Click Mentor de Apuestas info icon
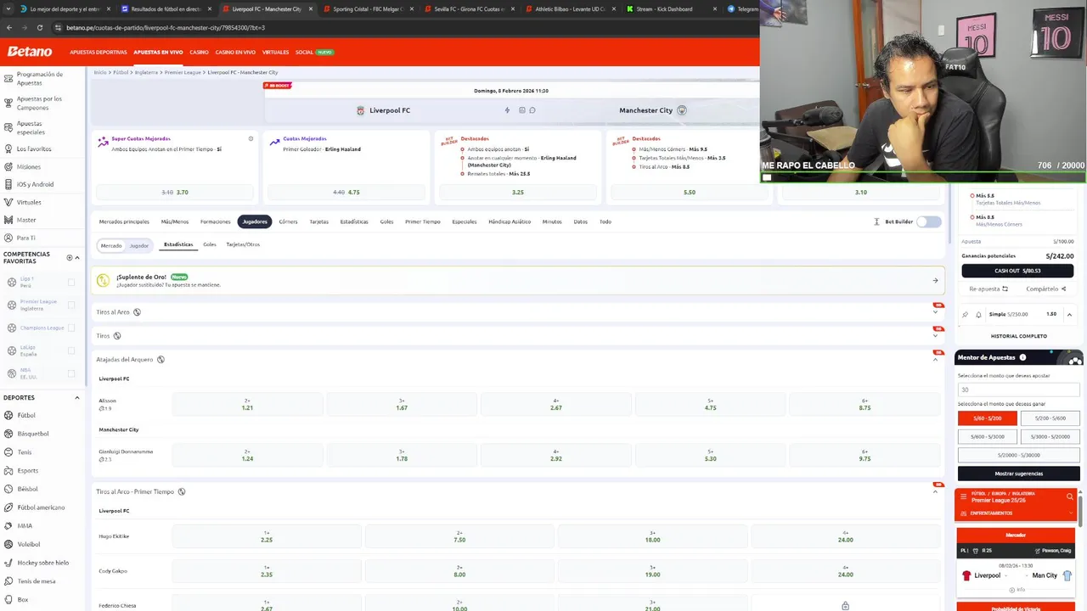Screen dimensions: 1087x611 [x=1022, y=357]
